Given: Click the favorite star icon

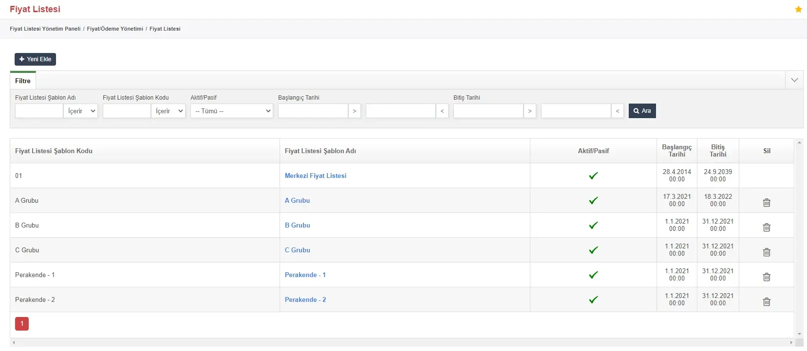Looking at the screenshot, I should [x=798, y=9].
